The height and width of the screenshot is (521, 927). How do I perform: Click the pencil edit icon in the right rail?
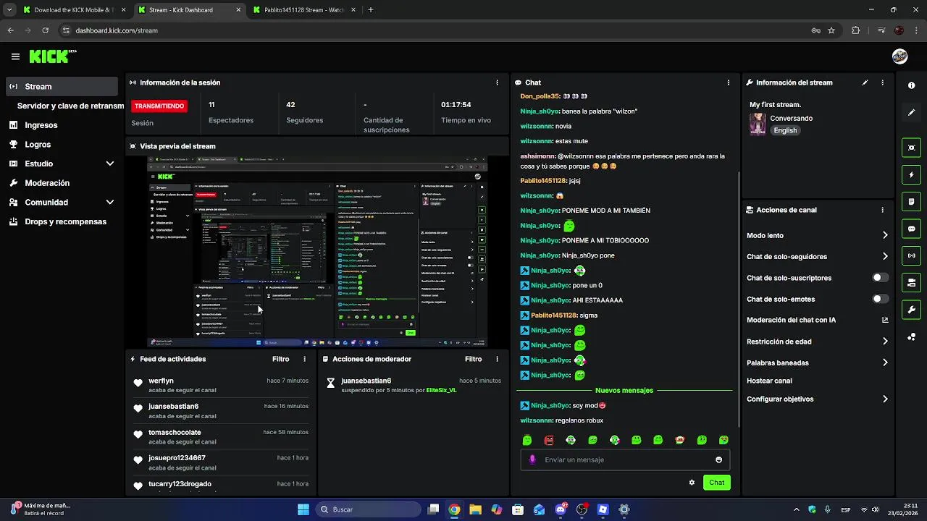(x=912, y=112)
